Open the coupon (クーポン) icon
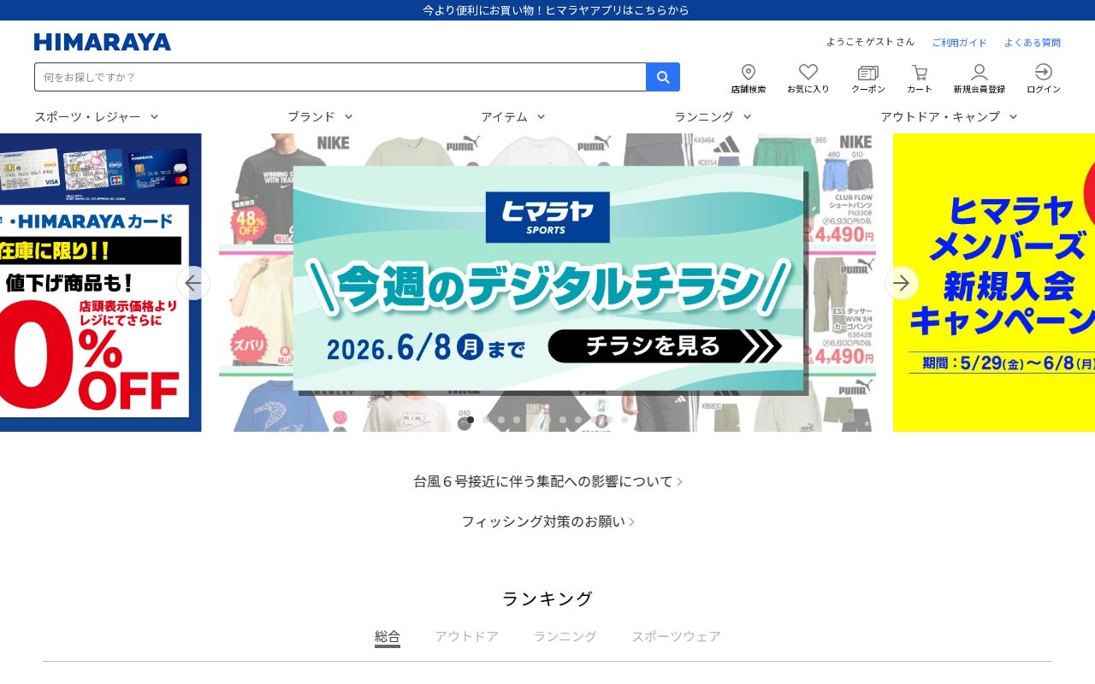Screen dimensions: 1095x684 [868, 79]
